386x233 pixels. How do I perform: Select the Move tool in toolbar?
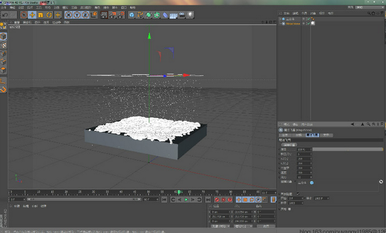pyautogui.click(x=32, y=15)
